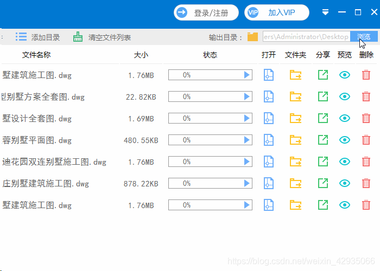Image resolution: width=380 pixels, height=271 pixels.
Task: Open the 迪花园双连别墅施工图.dwg file icon
Action: pos(269,162)
